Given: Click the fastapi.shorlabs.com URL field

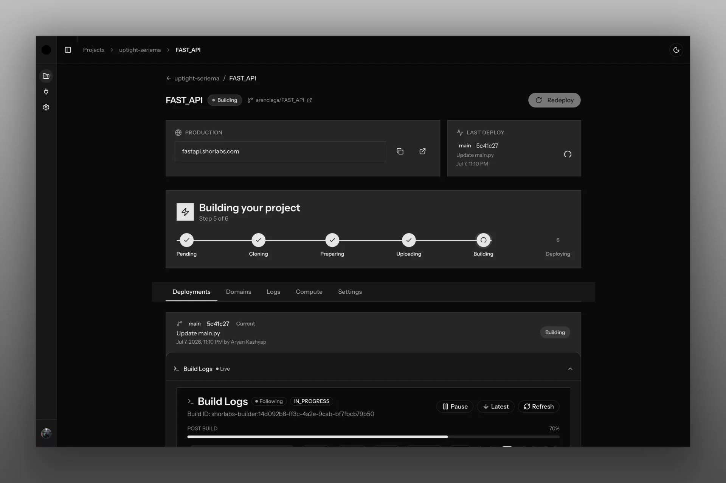Looking at the screenshot, I should pos(280,151).
